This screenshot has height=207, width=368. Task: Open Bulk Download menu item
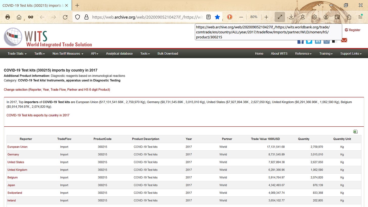[168, 54]
